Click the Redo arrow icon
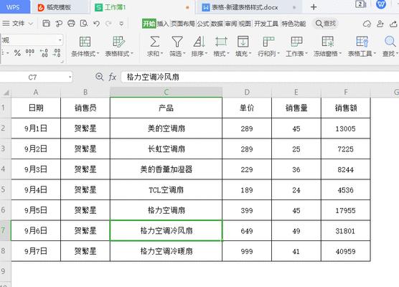Image resolution: width=399 pixels, height=287 pixels. click(108, 24)
